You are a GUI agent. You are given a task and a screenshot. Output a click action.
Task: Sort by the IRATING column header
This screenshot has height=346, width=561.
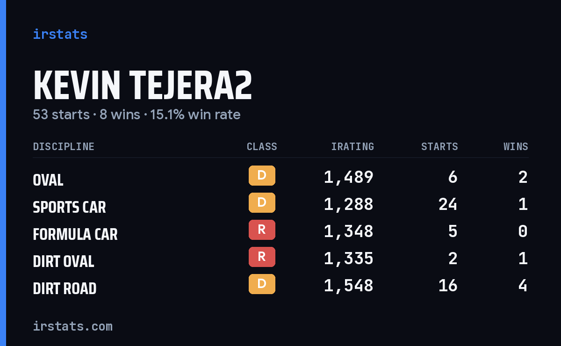pos(352,147)
